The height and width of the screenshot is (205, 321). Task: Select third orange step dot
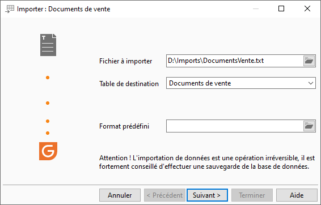pyautogui.click(x=48, y=121)
